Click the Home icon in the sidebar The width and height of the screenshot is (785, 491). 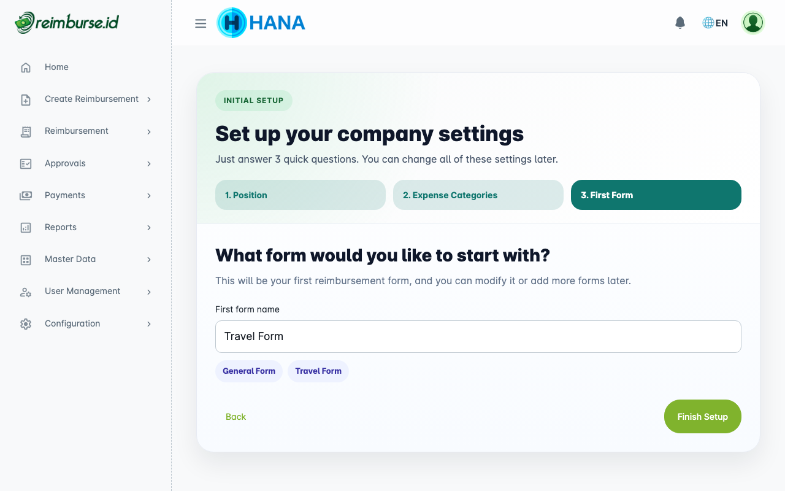pos(25,67)
